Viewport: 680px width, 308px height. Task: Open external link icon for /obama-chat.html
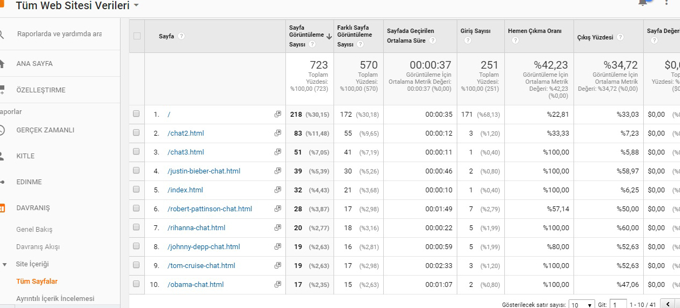[x=278, y=284]
